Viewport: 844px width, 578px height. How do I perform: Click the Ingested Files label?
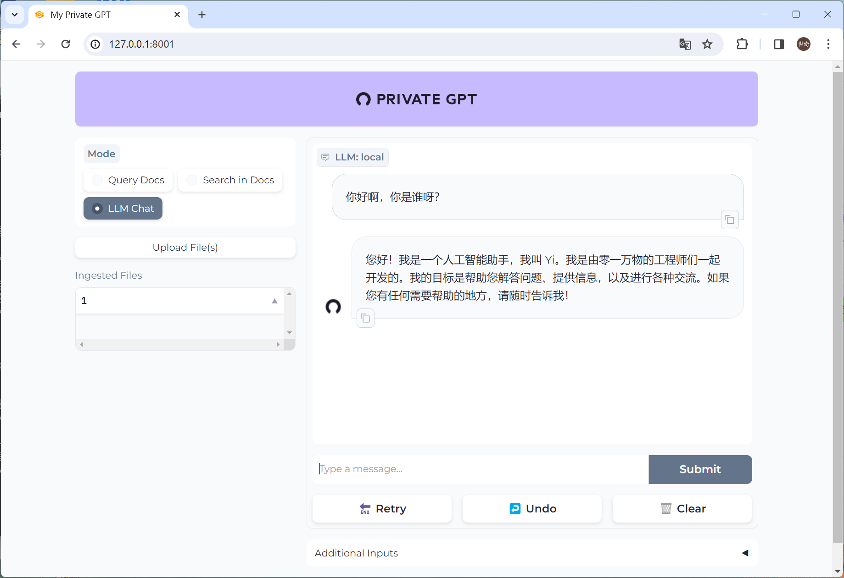pos(109,275)
